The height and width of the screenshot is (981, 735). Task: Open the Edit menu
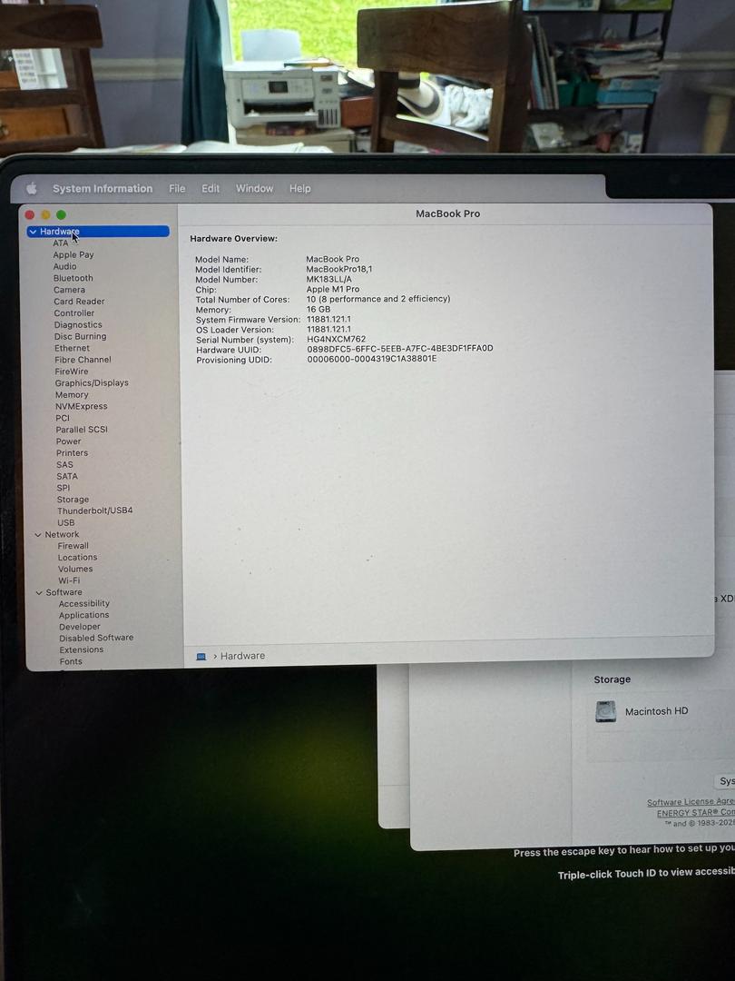point(210,188)
